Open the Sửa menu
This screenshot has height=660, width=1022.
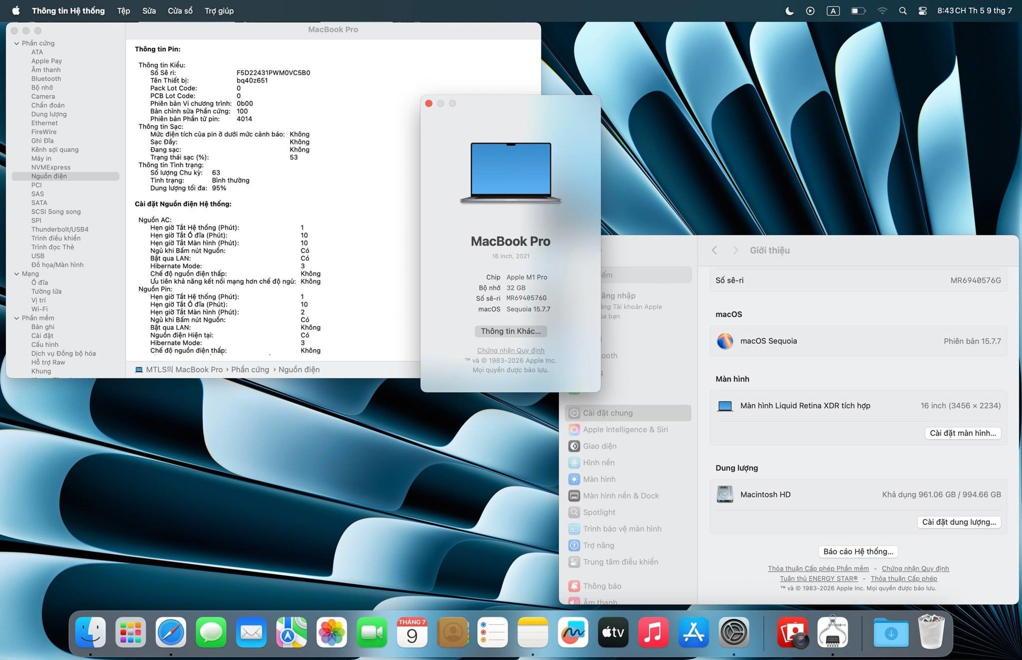[x=149, y=10]
